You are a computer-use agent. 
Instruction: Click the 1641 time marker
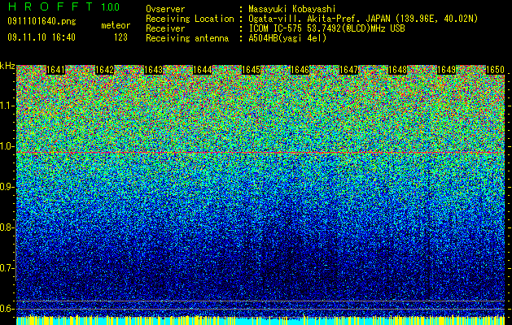tap(56, 70)
